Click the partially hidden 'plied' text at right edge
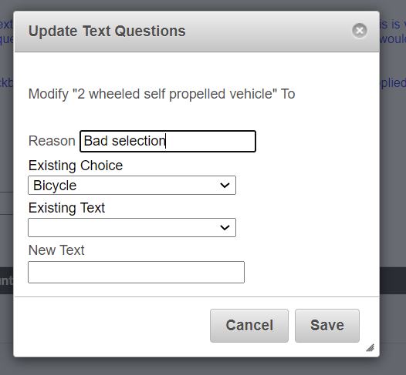406x375 pixels. (x=393, y=83)
